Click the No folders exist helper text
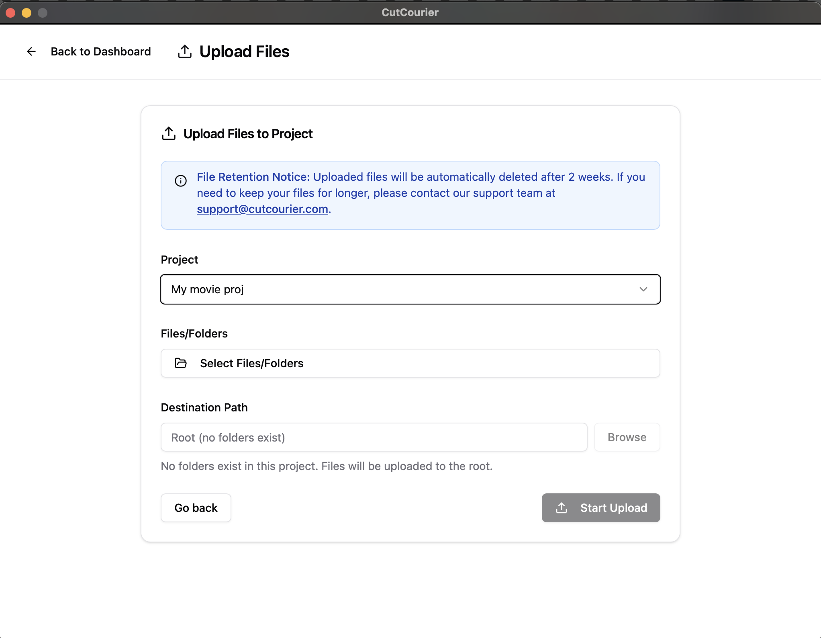Image resolution: width=821 pixels, height=638 pixels. point(327,466)
